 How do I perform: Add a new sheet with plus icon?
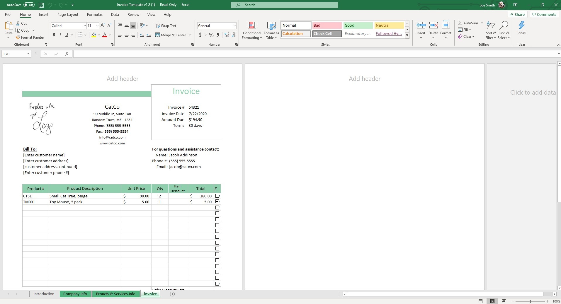pos(172,294)
